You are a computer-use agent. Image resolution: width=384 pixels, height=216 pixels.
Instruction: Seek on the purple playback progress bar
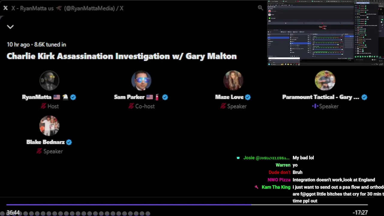tap(187, 205)
